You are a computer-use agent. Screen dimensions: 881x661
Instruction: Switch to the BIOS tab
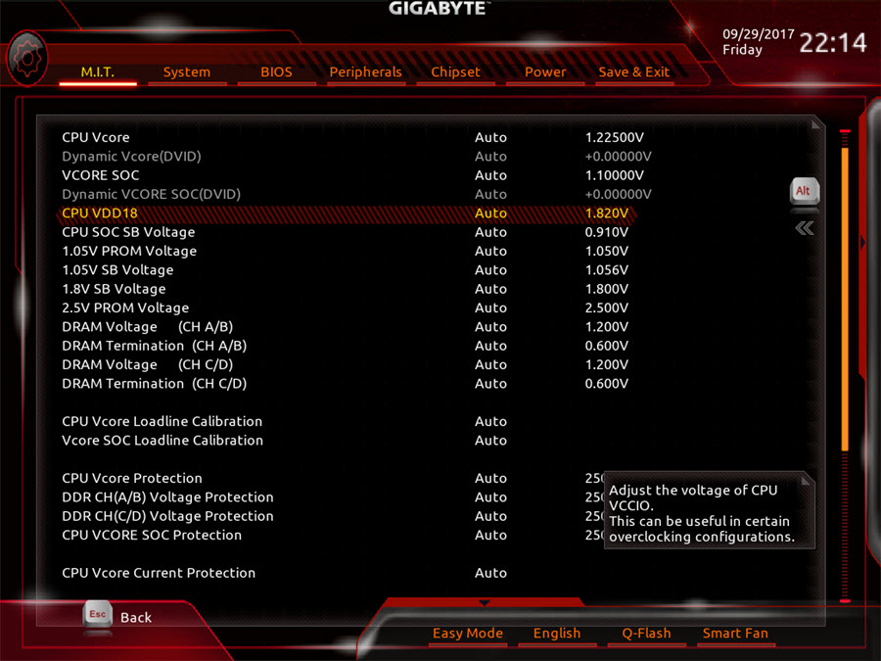click(276, 71)
